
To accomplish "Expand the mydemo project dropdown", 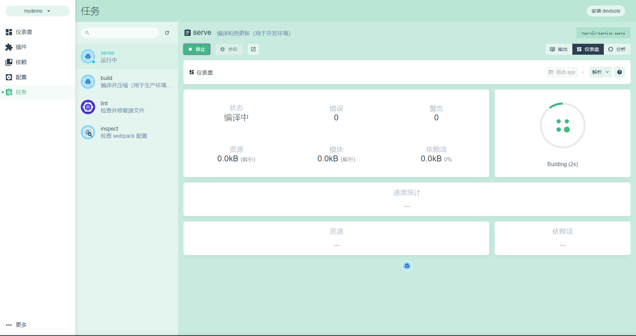I will (x=37, y=11).
